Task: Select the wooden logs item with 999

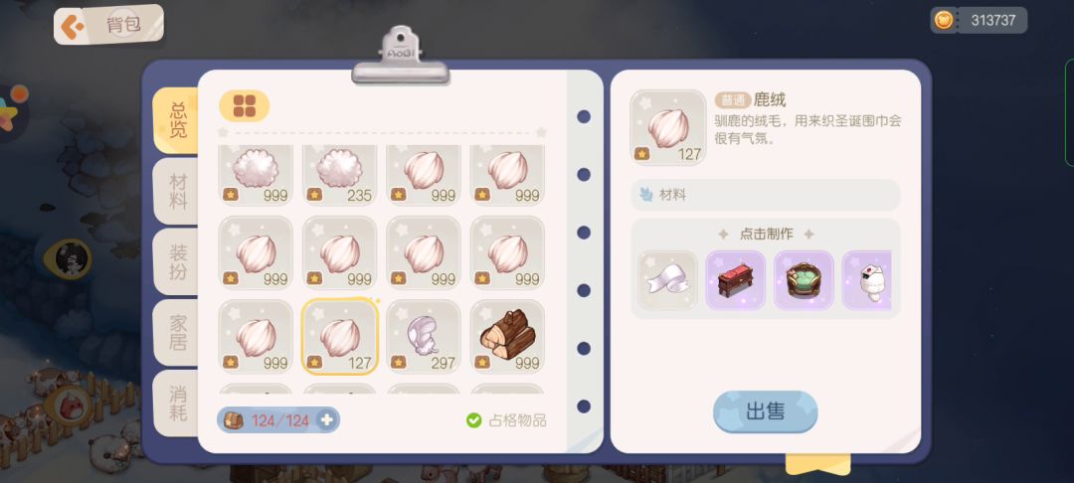Action: [x=507, y=337]
